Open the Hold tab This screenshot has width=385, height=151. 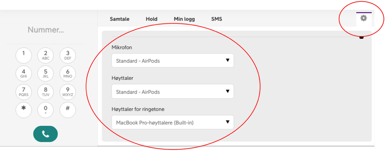click(152, 19)
